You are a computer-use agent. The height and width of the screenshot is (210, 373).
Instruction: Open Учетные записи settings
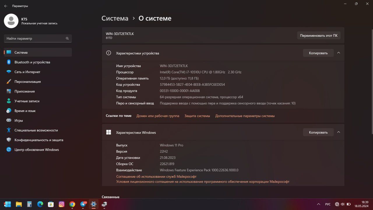click(x=38, y=101)
